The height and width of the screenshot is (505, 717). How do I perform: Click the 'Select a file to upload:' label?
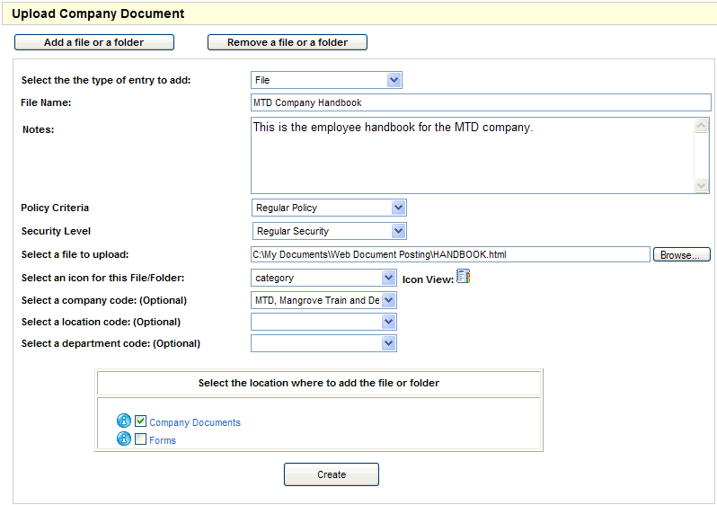pyautogui.click(x=75, y=254)
